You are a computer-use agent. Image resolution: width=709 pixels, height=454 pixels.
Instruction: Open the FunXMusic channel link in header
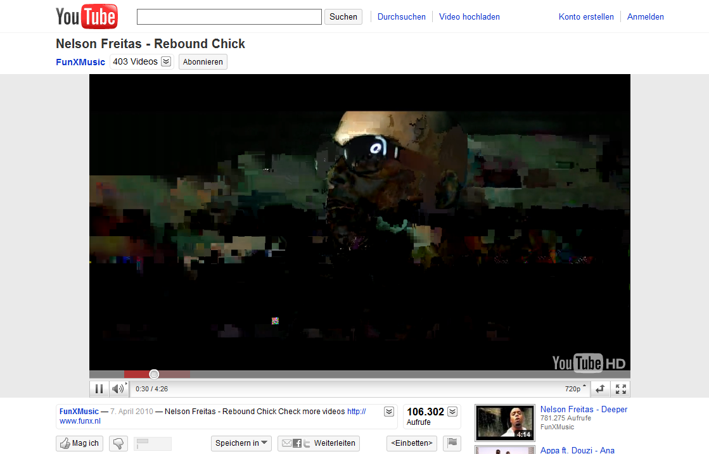(x=80, y=62)
